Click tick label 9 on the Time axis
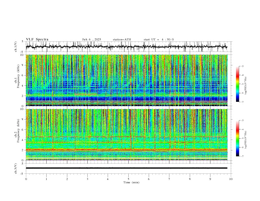The width and height of the screenshot is (260, 201). click(210, 179)
